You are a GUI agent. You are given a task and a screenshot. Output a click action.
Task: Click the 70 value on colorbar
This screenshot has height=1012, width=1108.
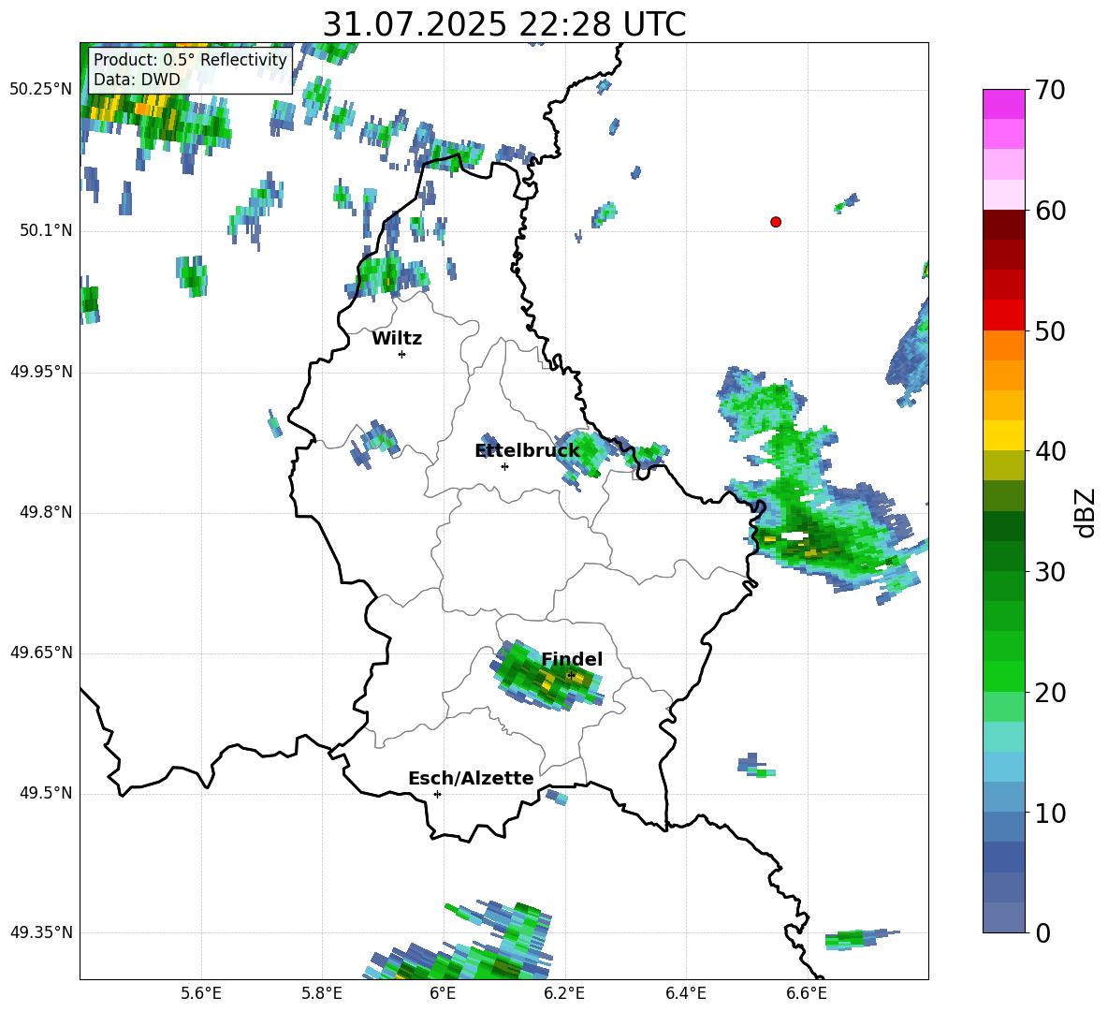click(1051, 91)
